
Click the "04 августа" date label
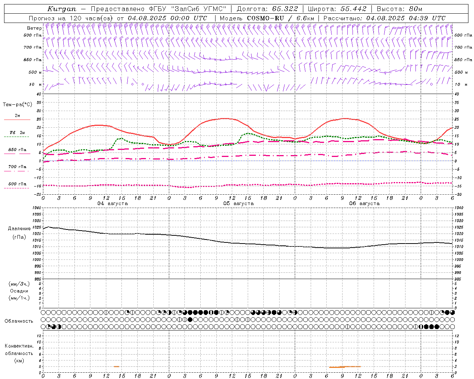[x=113, y=204]
